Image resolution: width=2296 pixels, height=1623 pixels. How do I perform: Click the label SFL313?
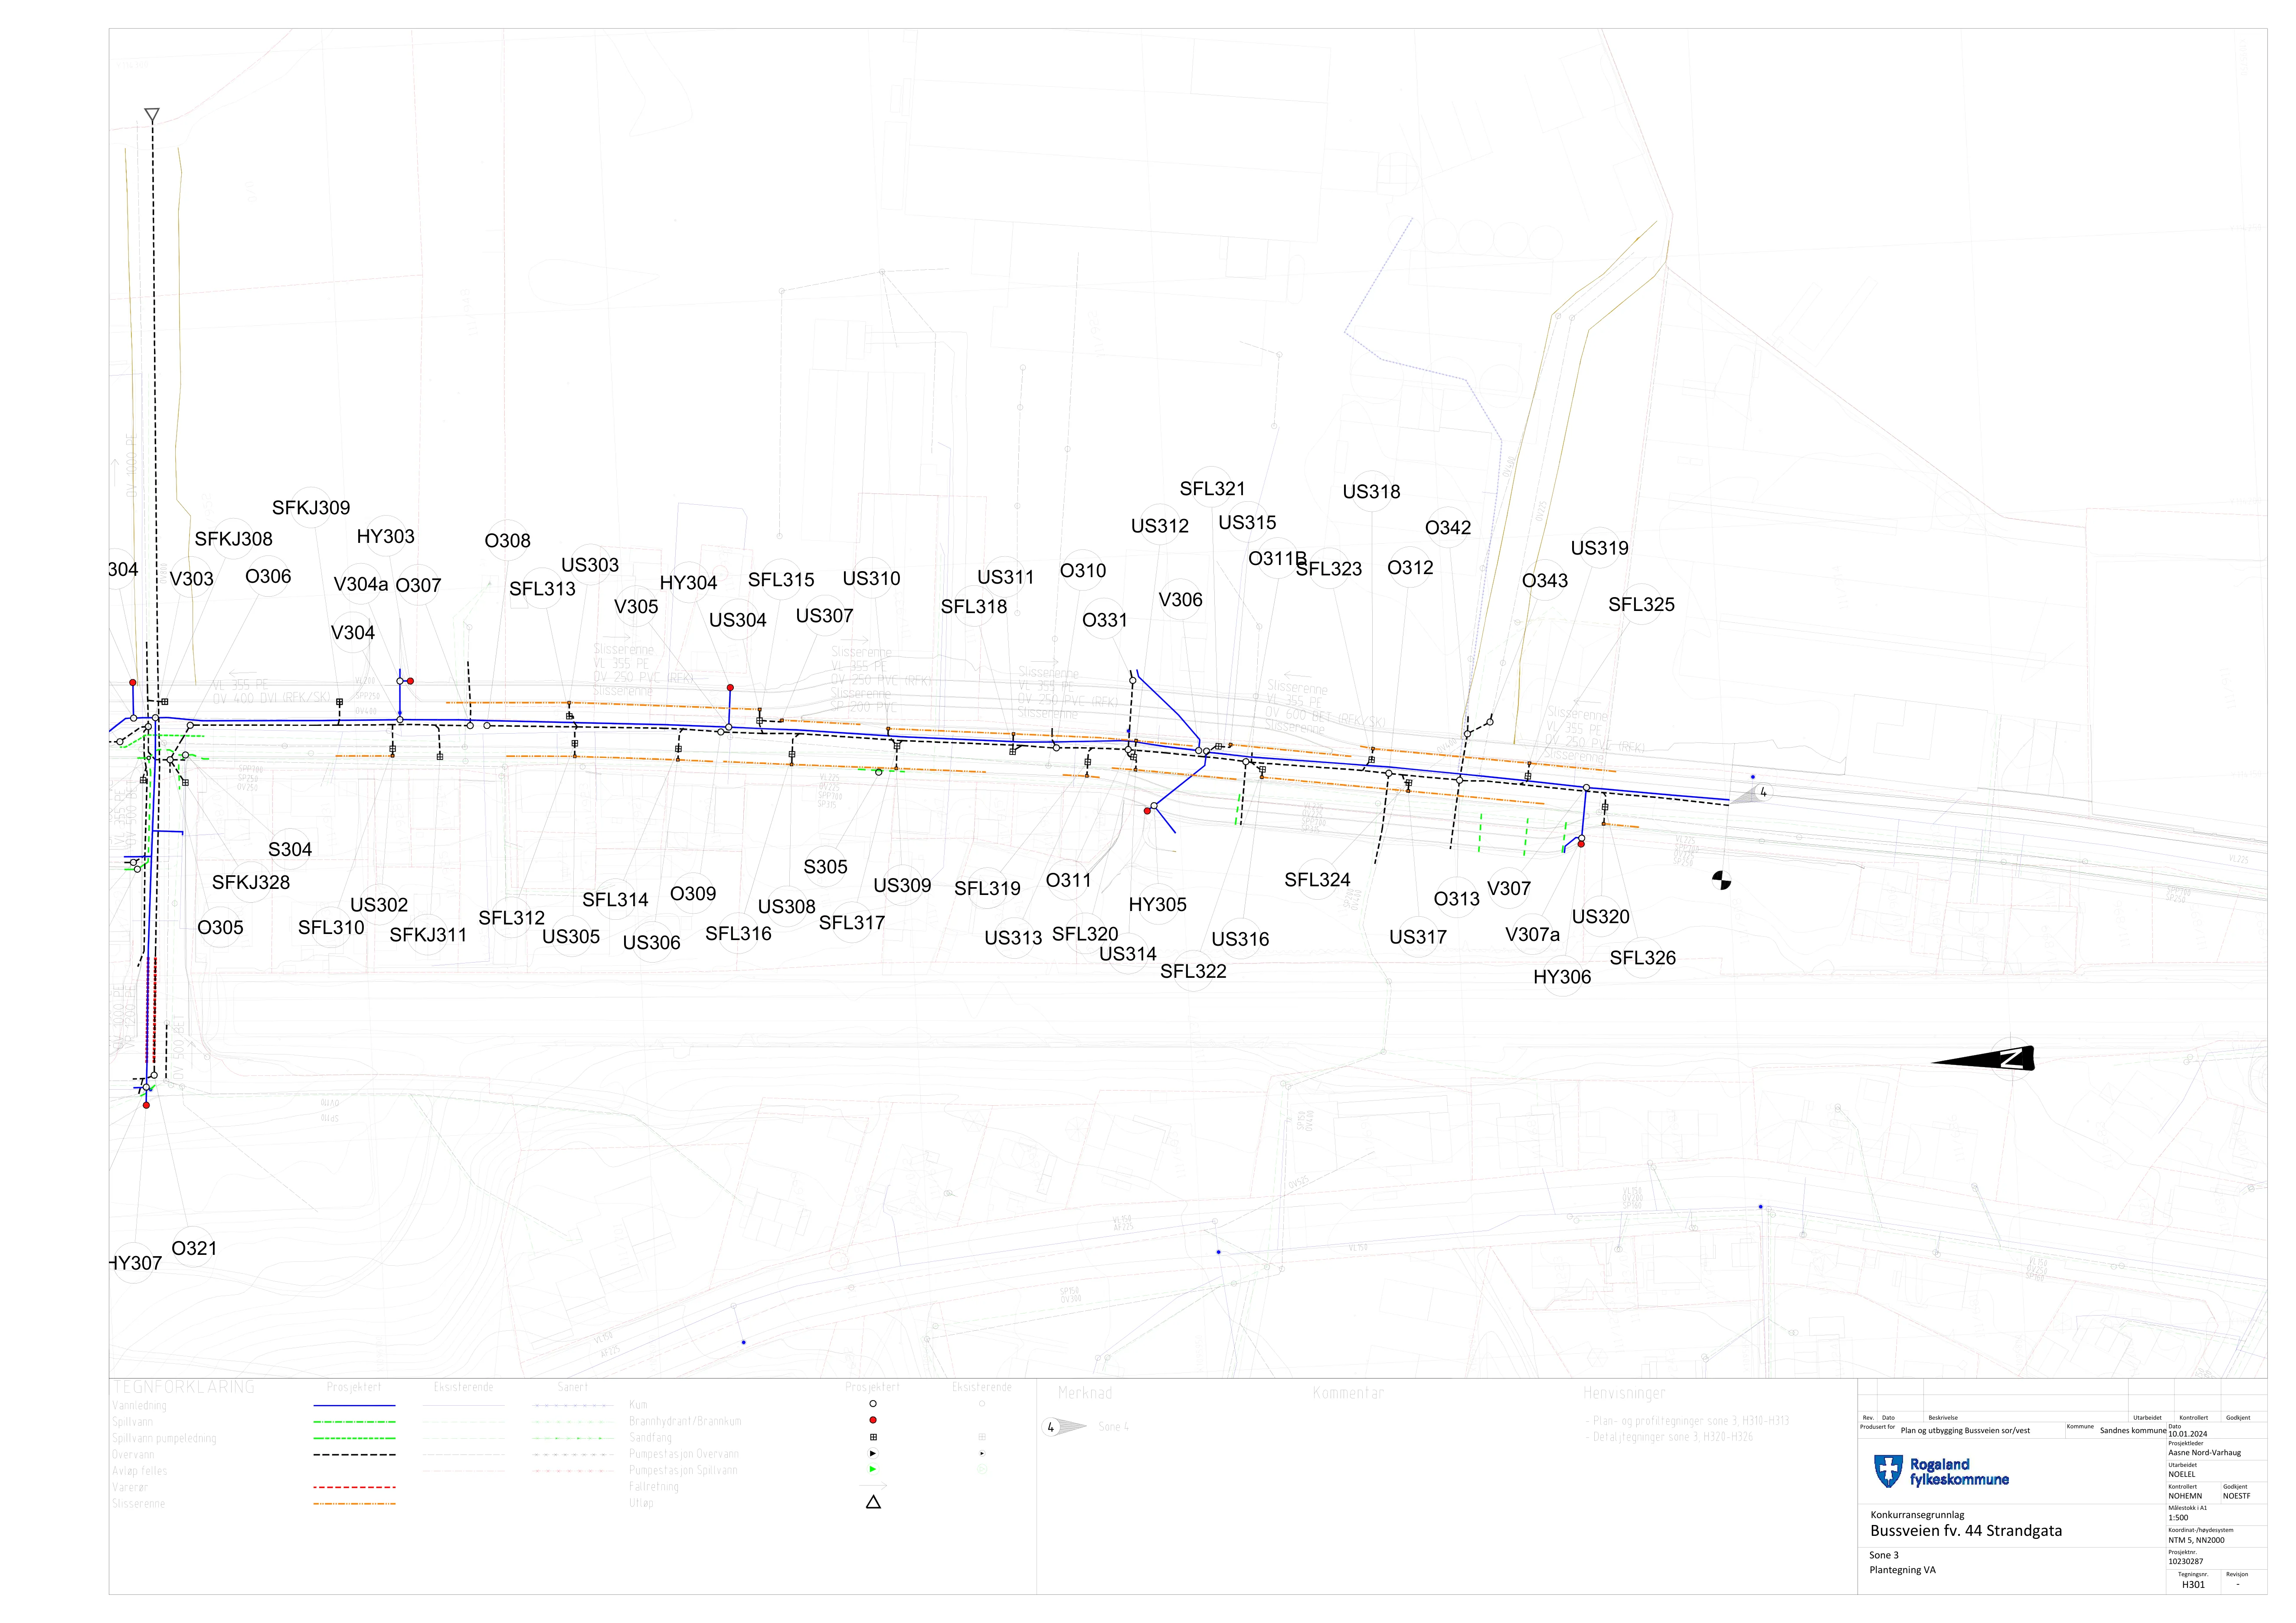[x=542, y=589]
